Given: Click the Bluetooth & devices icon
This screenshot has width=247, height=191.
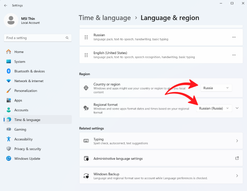Looking at the screenshot, I should point(9,71).
